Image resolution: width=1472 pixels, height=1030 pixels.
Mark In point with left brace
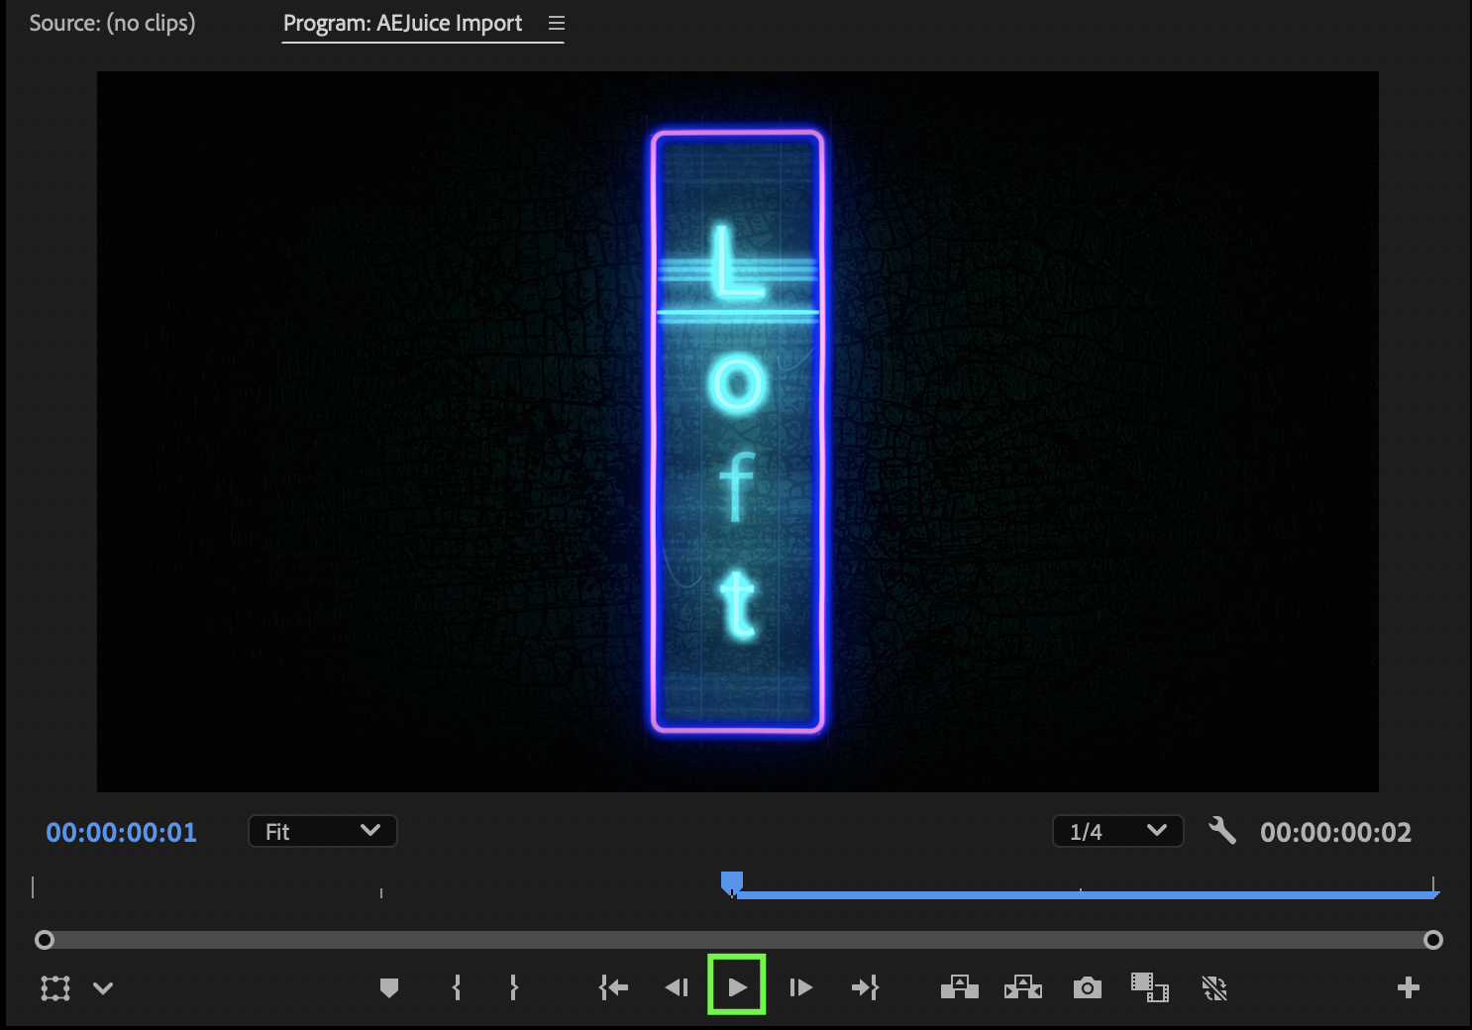[457, 987]
